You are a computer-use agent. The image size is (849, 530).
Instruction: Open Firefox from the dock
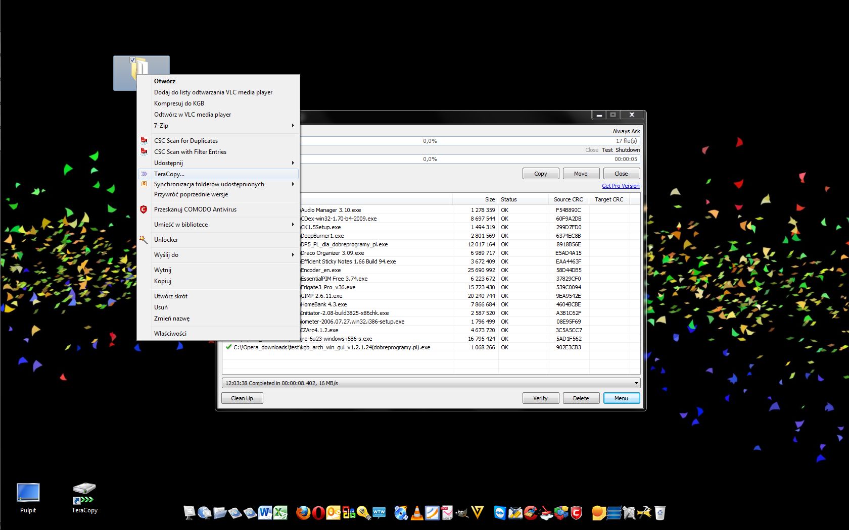[x=303, y=513]
